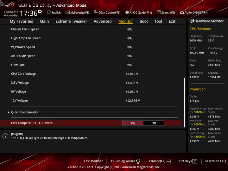Click the +5.080 V value
The width and height of the screenshot is (228, 171).
click(132, 92)
